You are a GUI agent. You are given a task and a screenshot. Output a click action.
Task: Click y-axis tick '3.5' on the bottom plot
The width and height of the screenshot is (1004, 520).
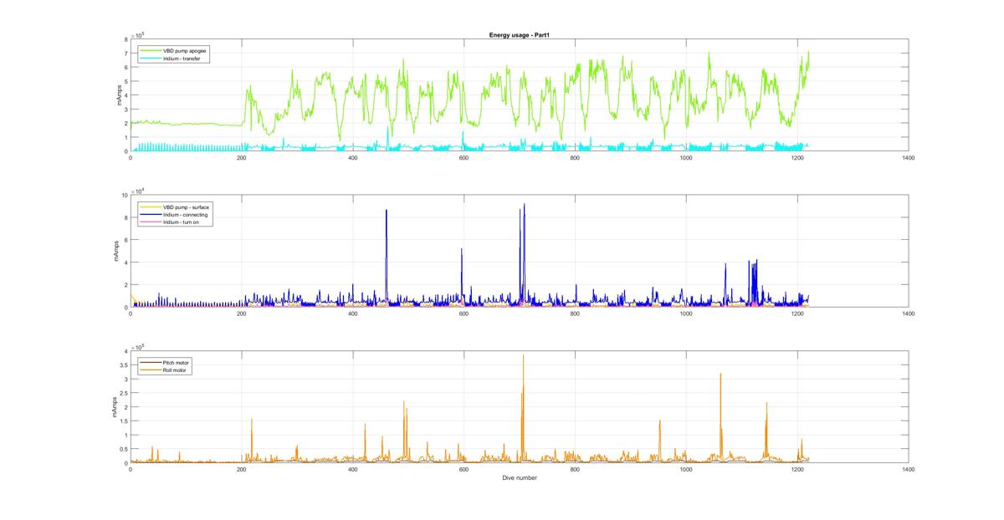(123, 365)
